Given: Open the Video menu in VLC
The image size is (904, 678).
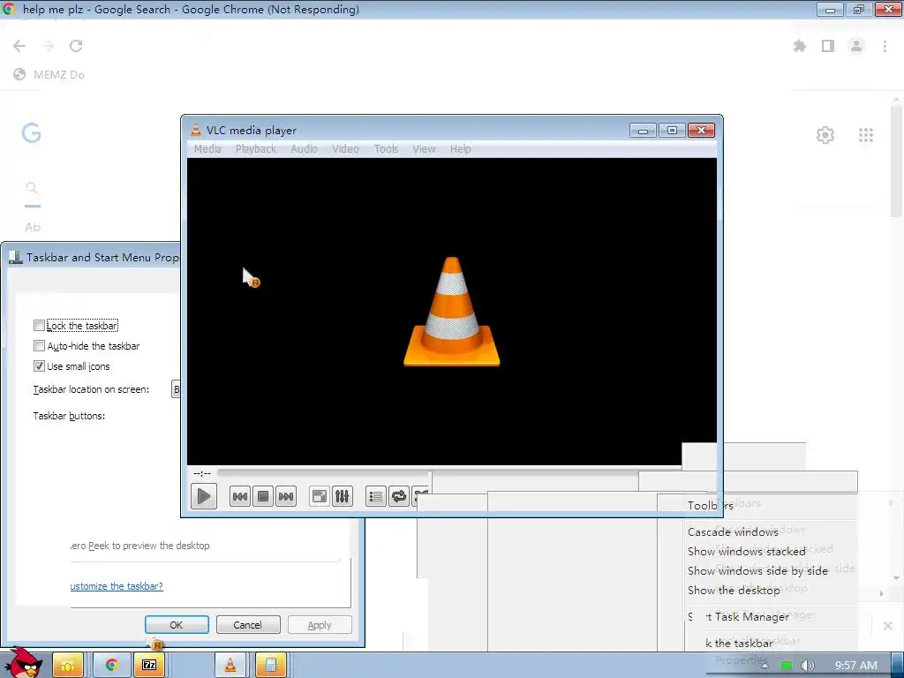Looking at the screenshot, I should pos(345,148).
